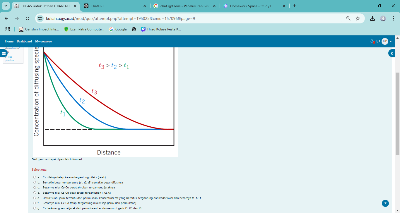The image size is (400, 213).
Task: Open the tab search dropdown arrow
Action: click(x=6, y=6)
